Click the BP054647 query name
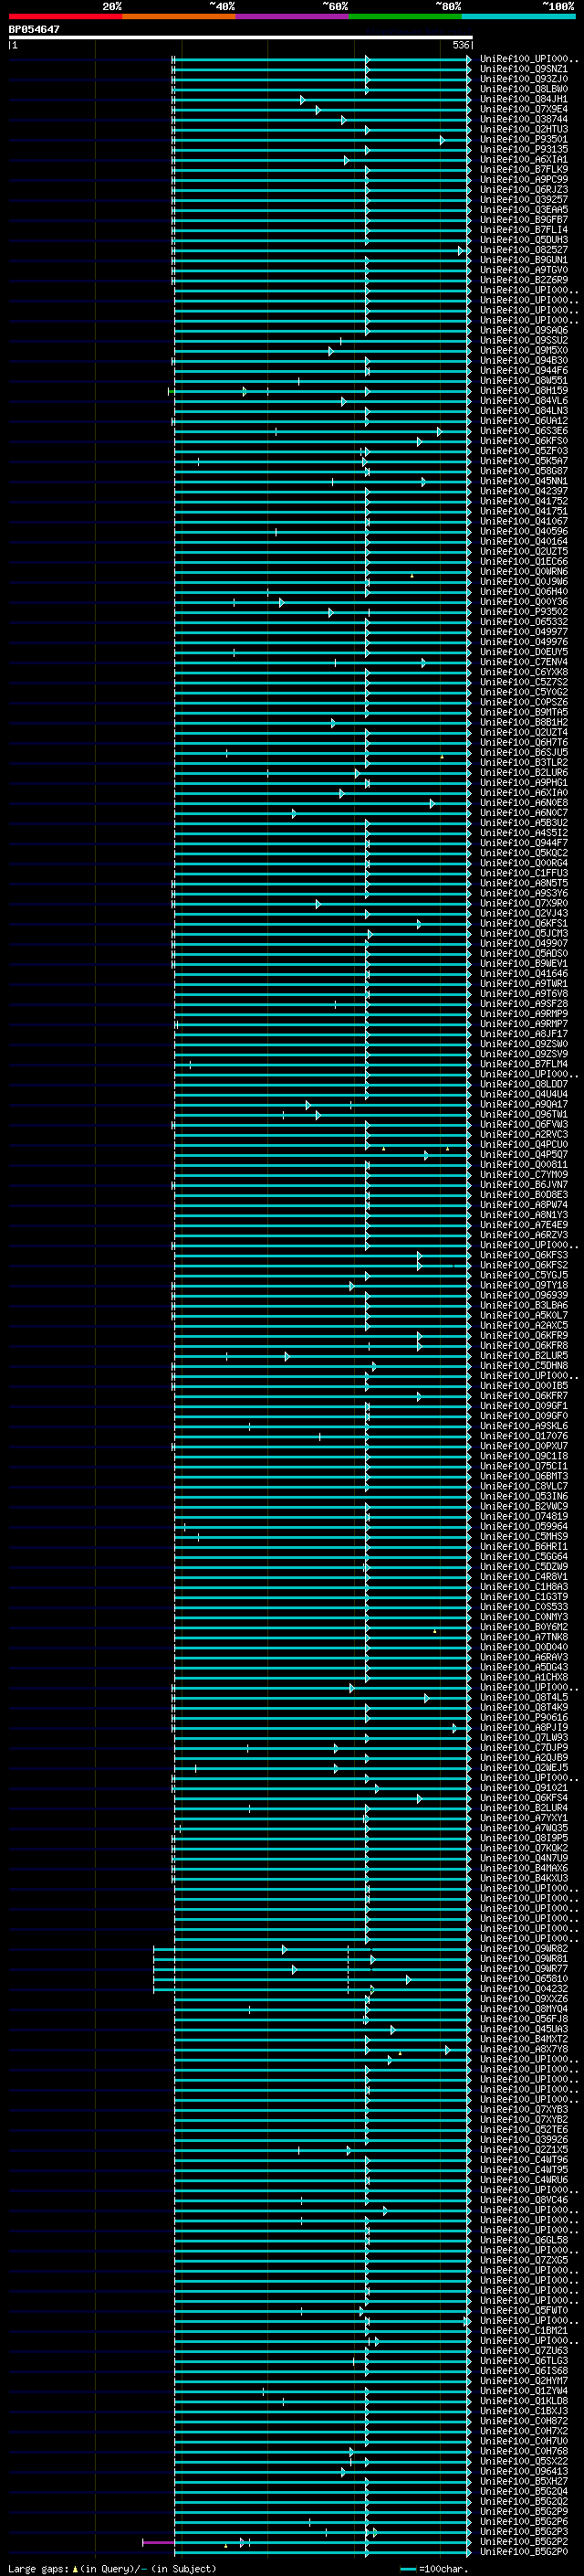Screen dimensions: 584x2576 [x=34, y=30]
